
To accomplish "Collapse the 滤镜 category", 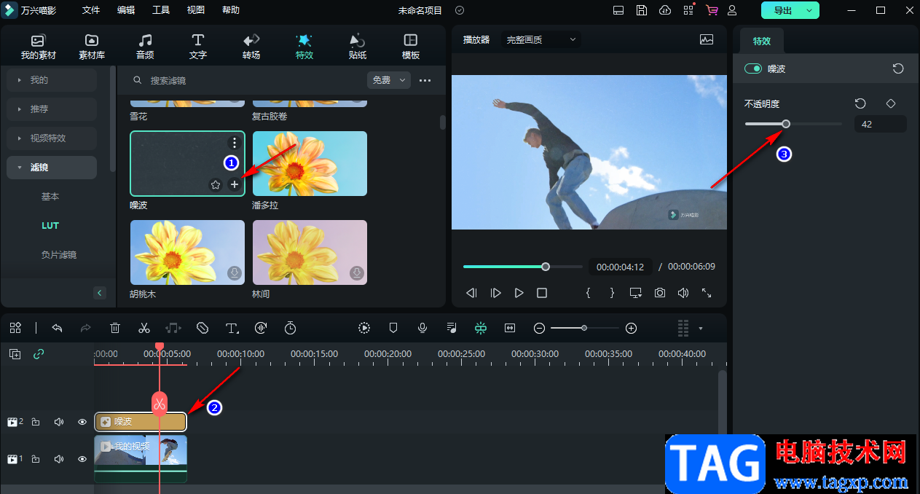I will pos(52,168).
